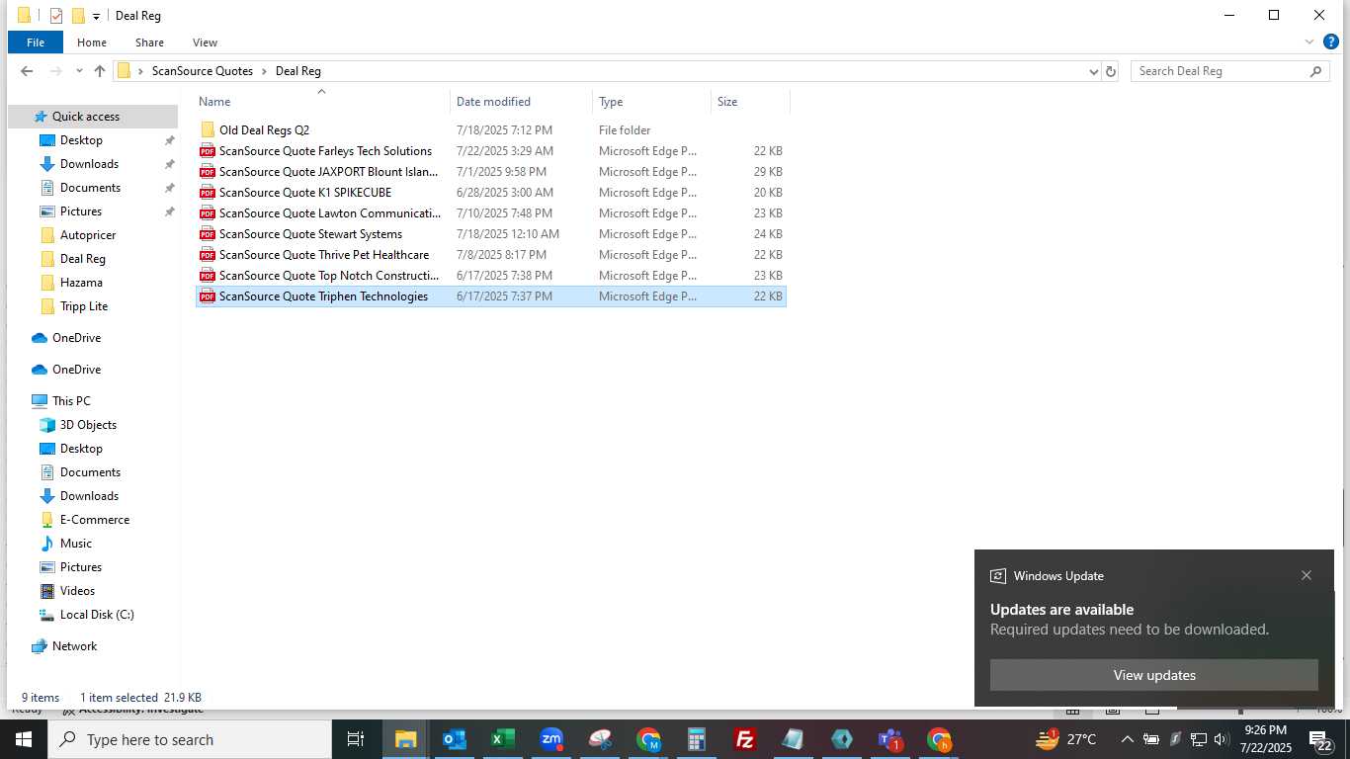The height and width of the screenshot is (759, 1350).
Task: Open the root breadcrumb arrow before ScanSource Quotes
Action: [141, 71]
